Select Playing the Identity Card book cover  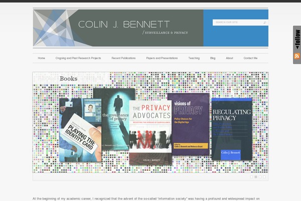80,130
